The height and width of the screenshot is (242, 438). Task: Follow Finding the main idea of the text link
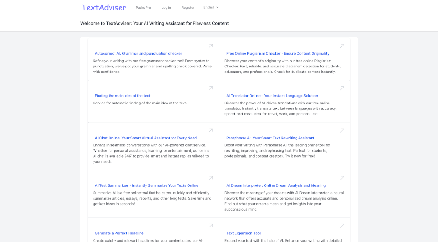[x=122, y=96]
